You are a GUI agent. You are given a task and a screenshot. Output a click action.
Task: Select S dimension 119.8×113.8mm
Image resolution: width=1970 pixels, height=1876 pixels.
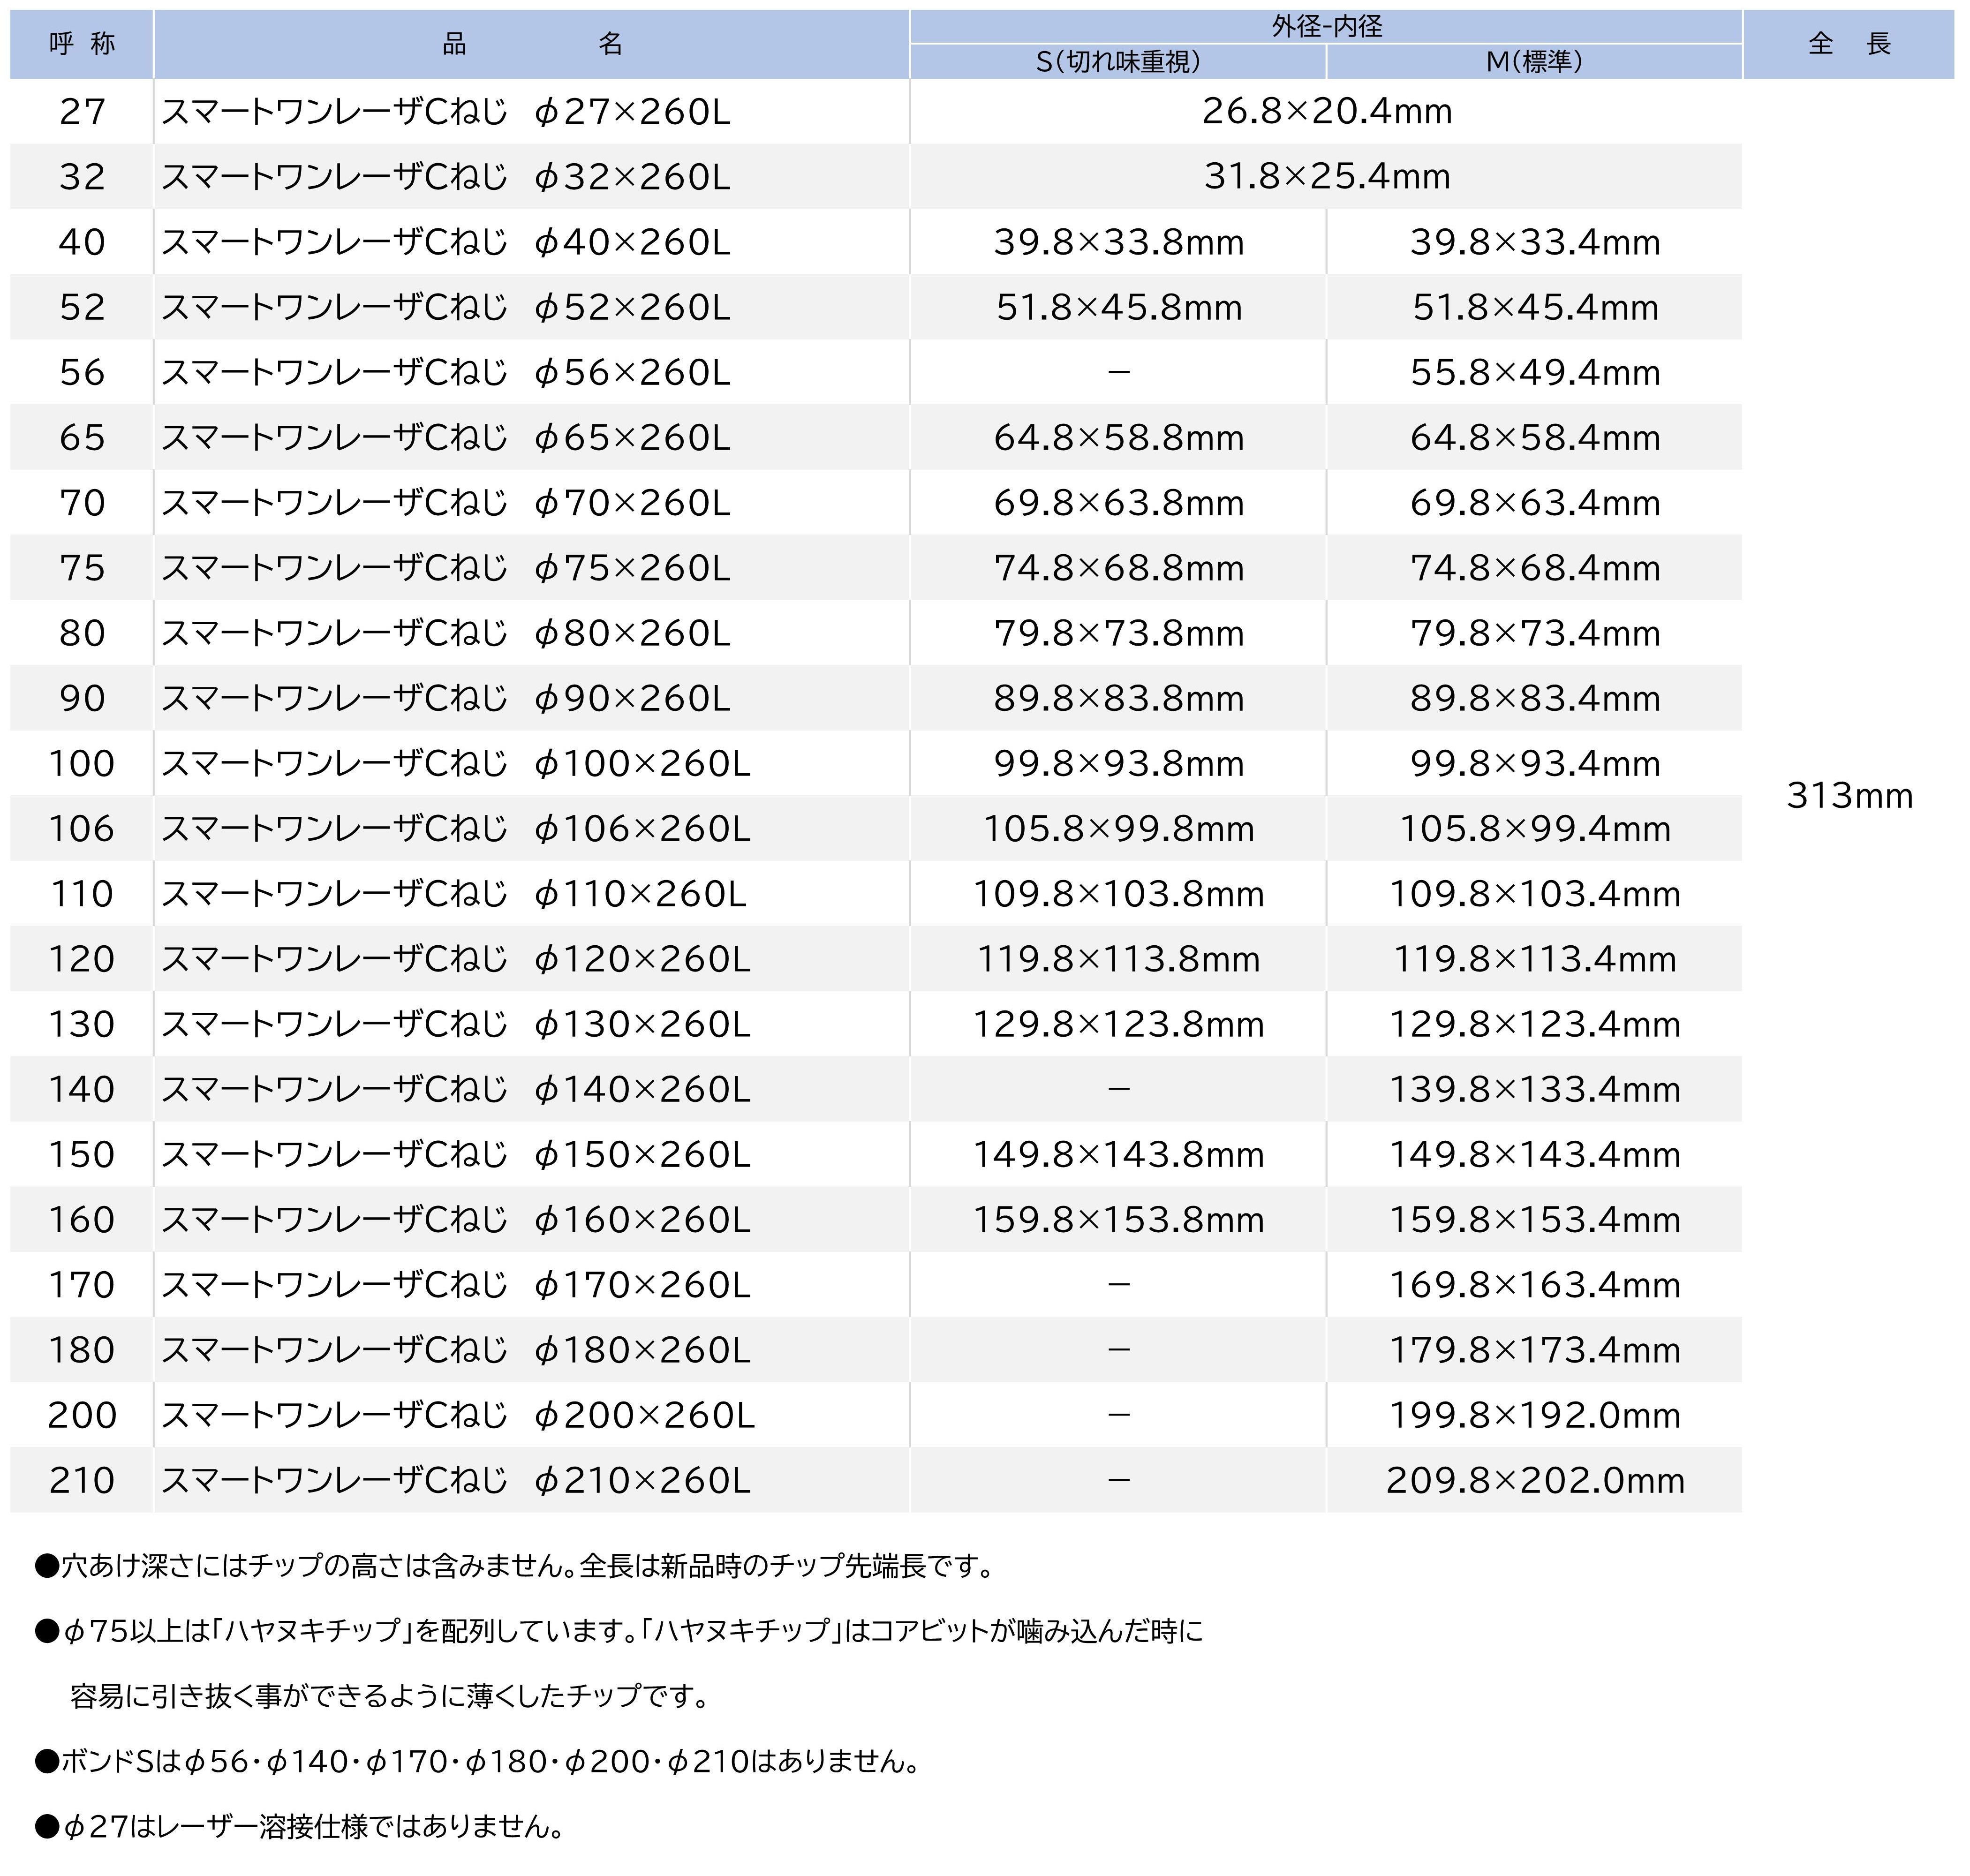1118,959
